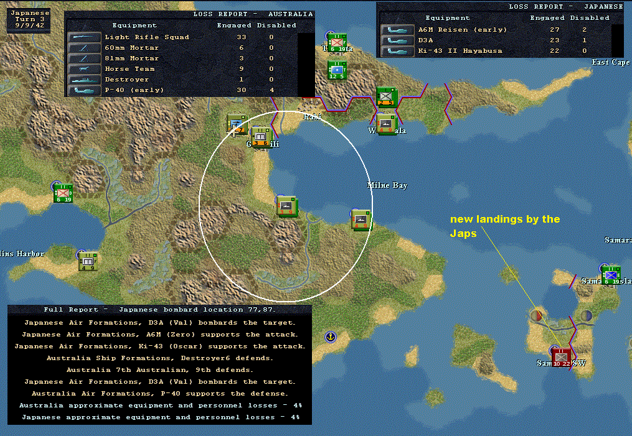Screen dimensions: 632x436
Task: Click the Australia 'Equipment' column header
Action: 134,26
